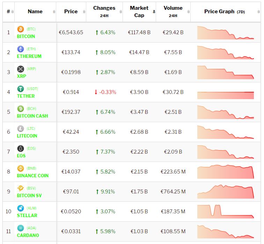Click the XRP black logo icon
The height and width of the screenshot is (244, 264).
tap(20, 69)
